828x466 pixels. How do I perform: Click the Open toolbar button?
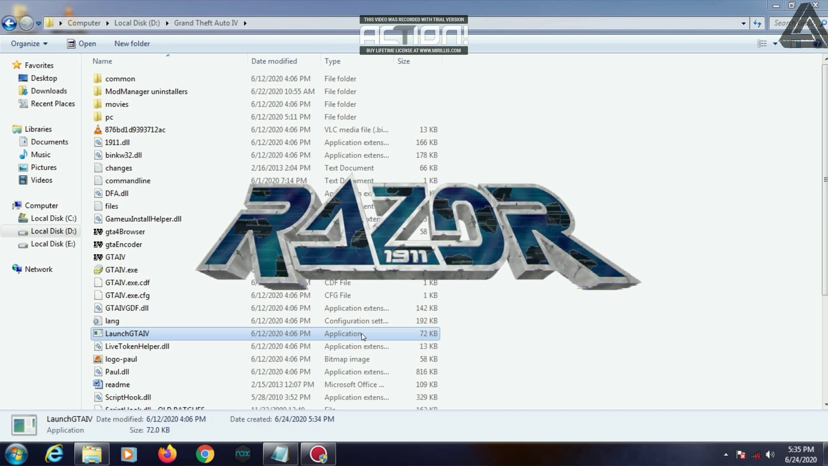click(82, 44)
